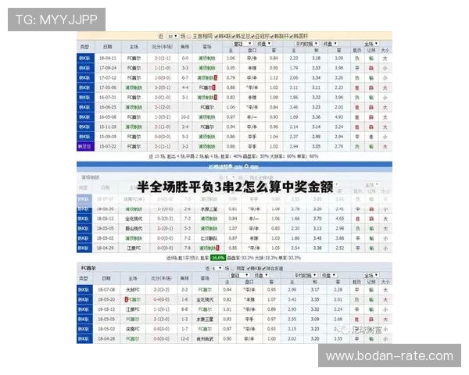Open FC首尔 home team in 18-04-11 row
The height and width of the screenshot is (375, 469).
tap(134, 59)
